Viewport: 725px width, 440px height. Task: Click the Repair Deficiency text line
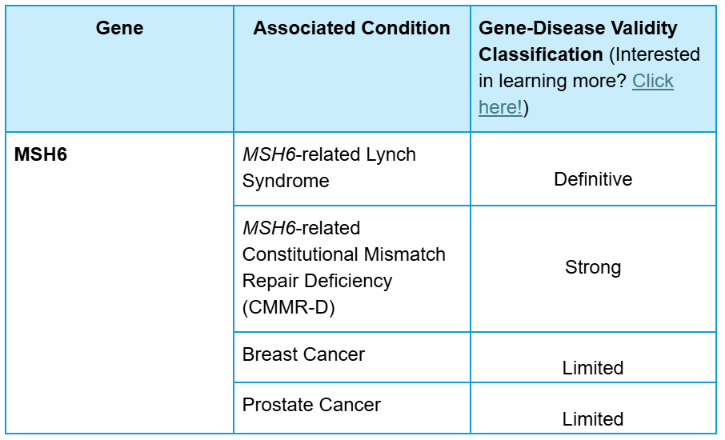(x=317, y=281)
